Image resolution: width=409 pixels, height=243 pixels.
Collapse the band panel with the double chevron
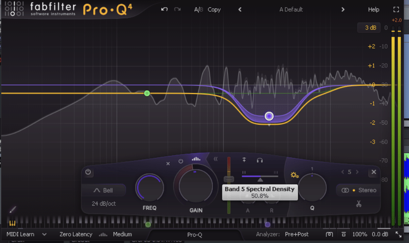[216, 159]
